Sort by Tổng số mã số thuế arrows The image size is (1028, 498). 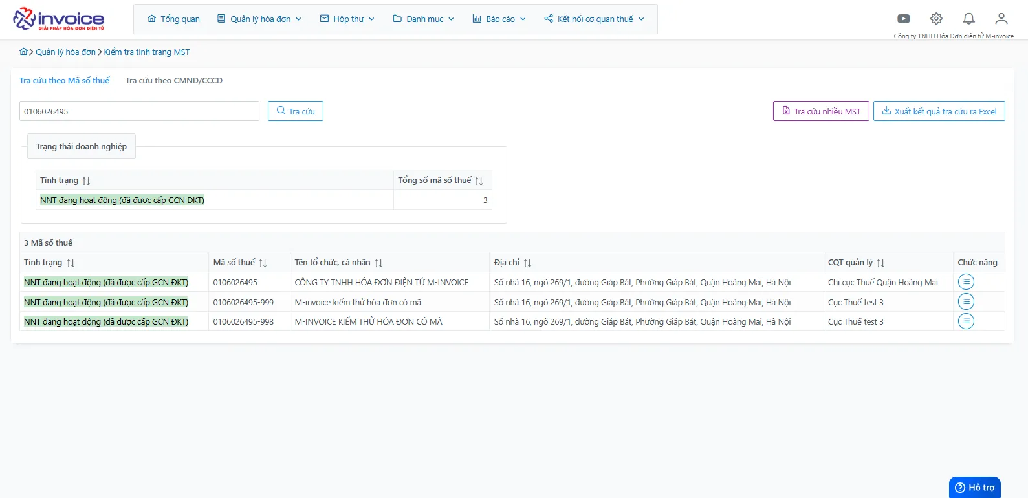pyautogui.click(x=479, y=181)
